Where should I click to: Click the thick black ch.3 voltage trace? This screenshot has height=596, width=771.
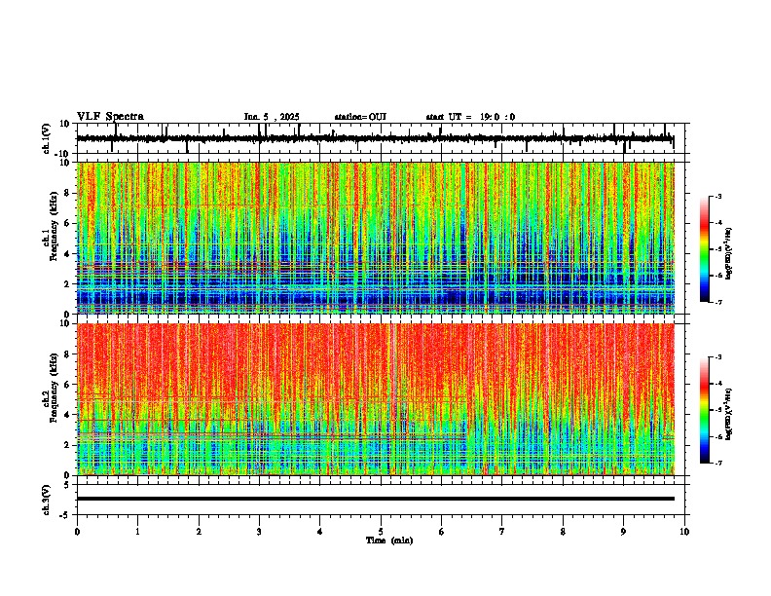pyautogui.click(x=376, y=499)
